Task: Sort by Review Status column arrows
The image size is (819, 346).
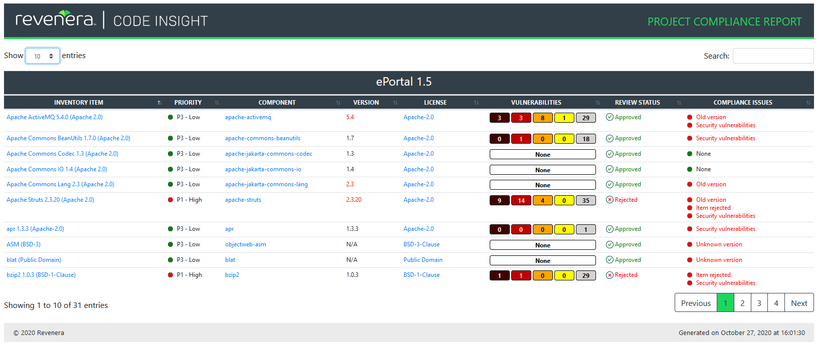Action: [x=679, y=103]
